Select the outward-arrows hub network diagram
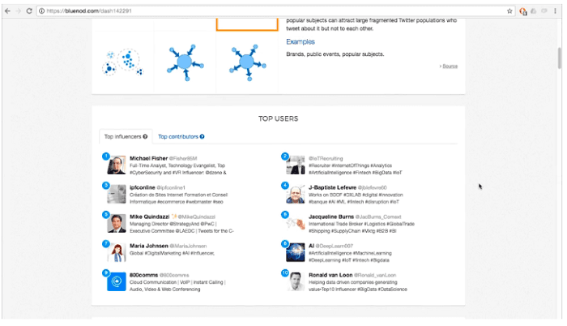Screen dimensions: 567x326 coord(247,62)
